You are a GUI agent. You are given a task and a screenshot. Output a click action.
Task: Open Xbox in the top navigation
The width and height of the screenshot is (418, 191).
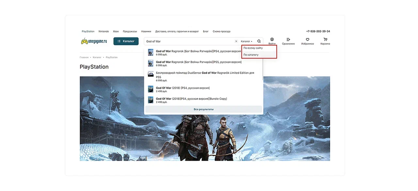coord(116,32)
